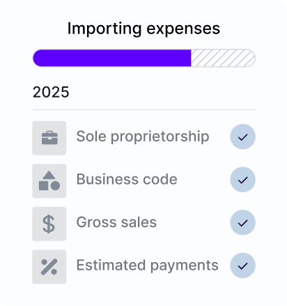Toggle the Sole proprietorship checkmark
The width and height of the screenshot is (287, 306).
(243, 137)
